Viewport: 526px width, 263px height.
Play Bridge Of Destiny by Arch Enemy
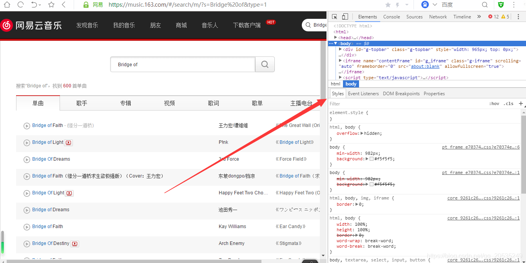click(x=27, y=244)
